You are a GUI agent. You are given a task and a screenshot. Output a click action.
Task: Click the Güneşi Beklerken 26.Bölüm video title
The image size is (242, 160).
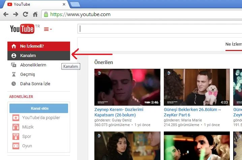(x=192, y=112)
